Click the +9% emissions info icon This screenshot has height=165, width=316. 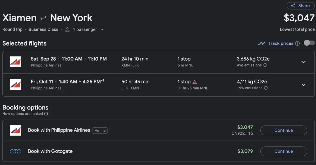click(x=266, y=88)
